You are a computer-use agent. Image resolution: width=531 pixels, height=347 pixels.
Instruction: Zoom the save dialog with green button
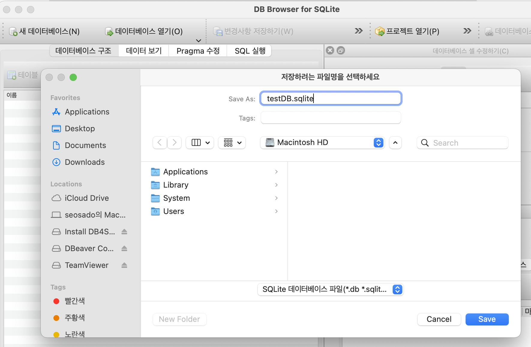73,77
